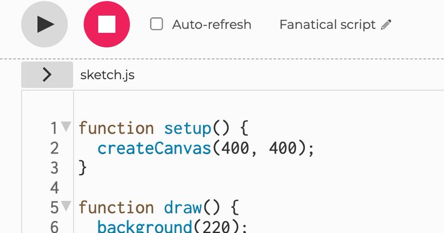
Task: Click the background function call
Action: pyautogui.click(x=145, y=227)
